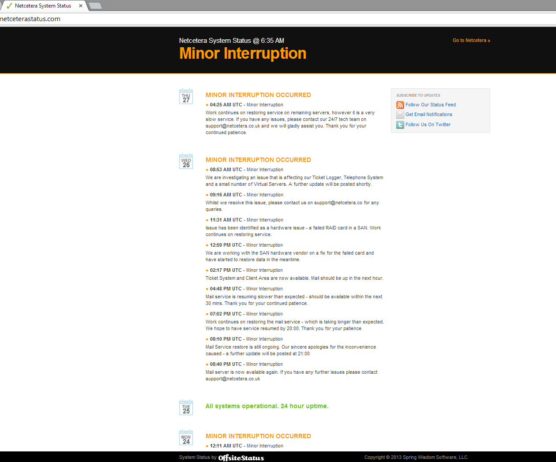
Task: Click the green checkmark tab favicon
Action: (9, 6)
